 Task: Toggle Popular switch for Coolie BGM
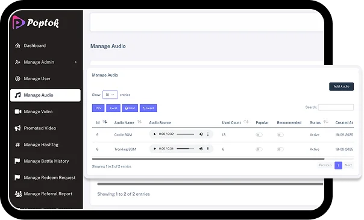(259, 135)
